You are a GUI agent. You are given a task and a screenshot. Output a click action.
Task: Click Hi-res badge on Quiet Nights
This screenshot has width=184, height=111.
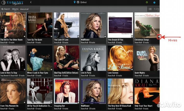click(x=159, y=70)
